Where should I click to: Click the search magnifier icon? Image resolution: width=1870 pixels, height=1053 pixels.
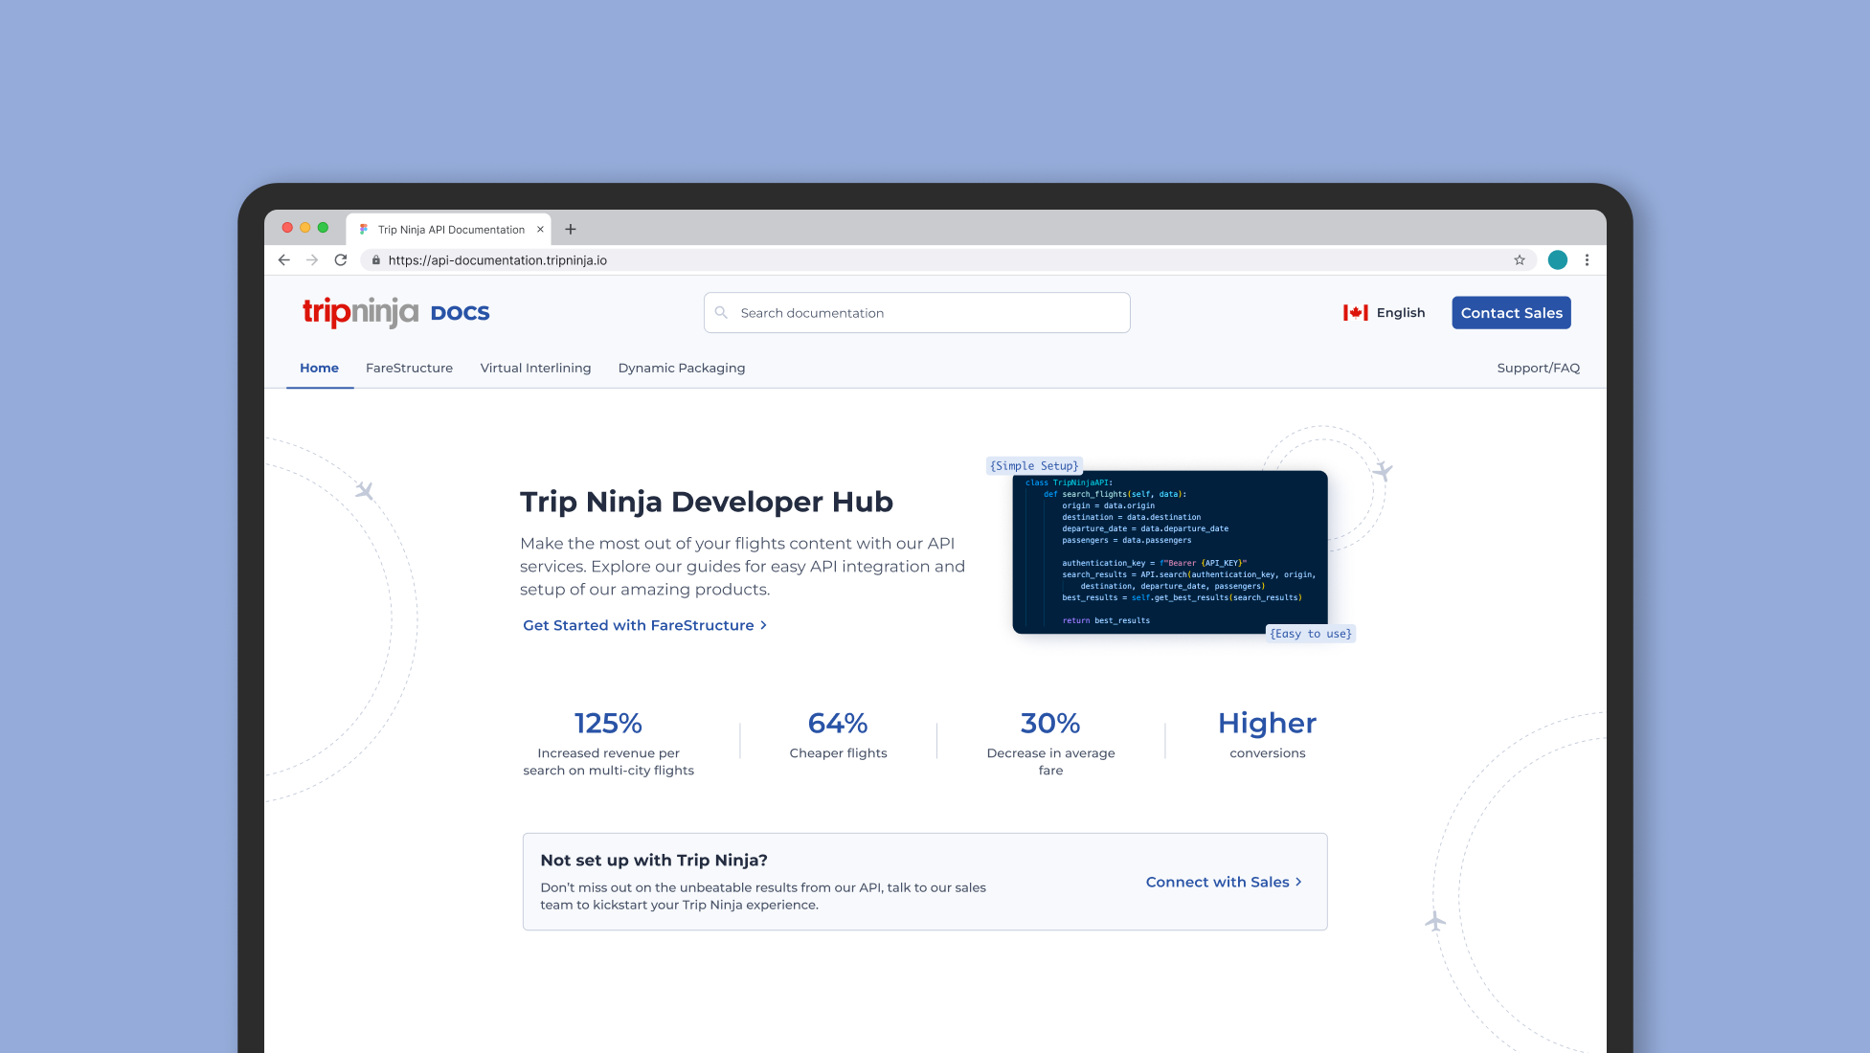pyautogui.click(x=721, y=313)
